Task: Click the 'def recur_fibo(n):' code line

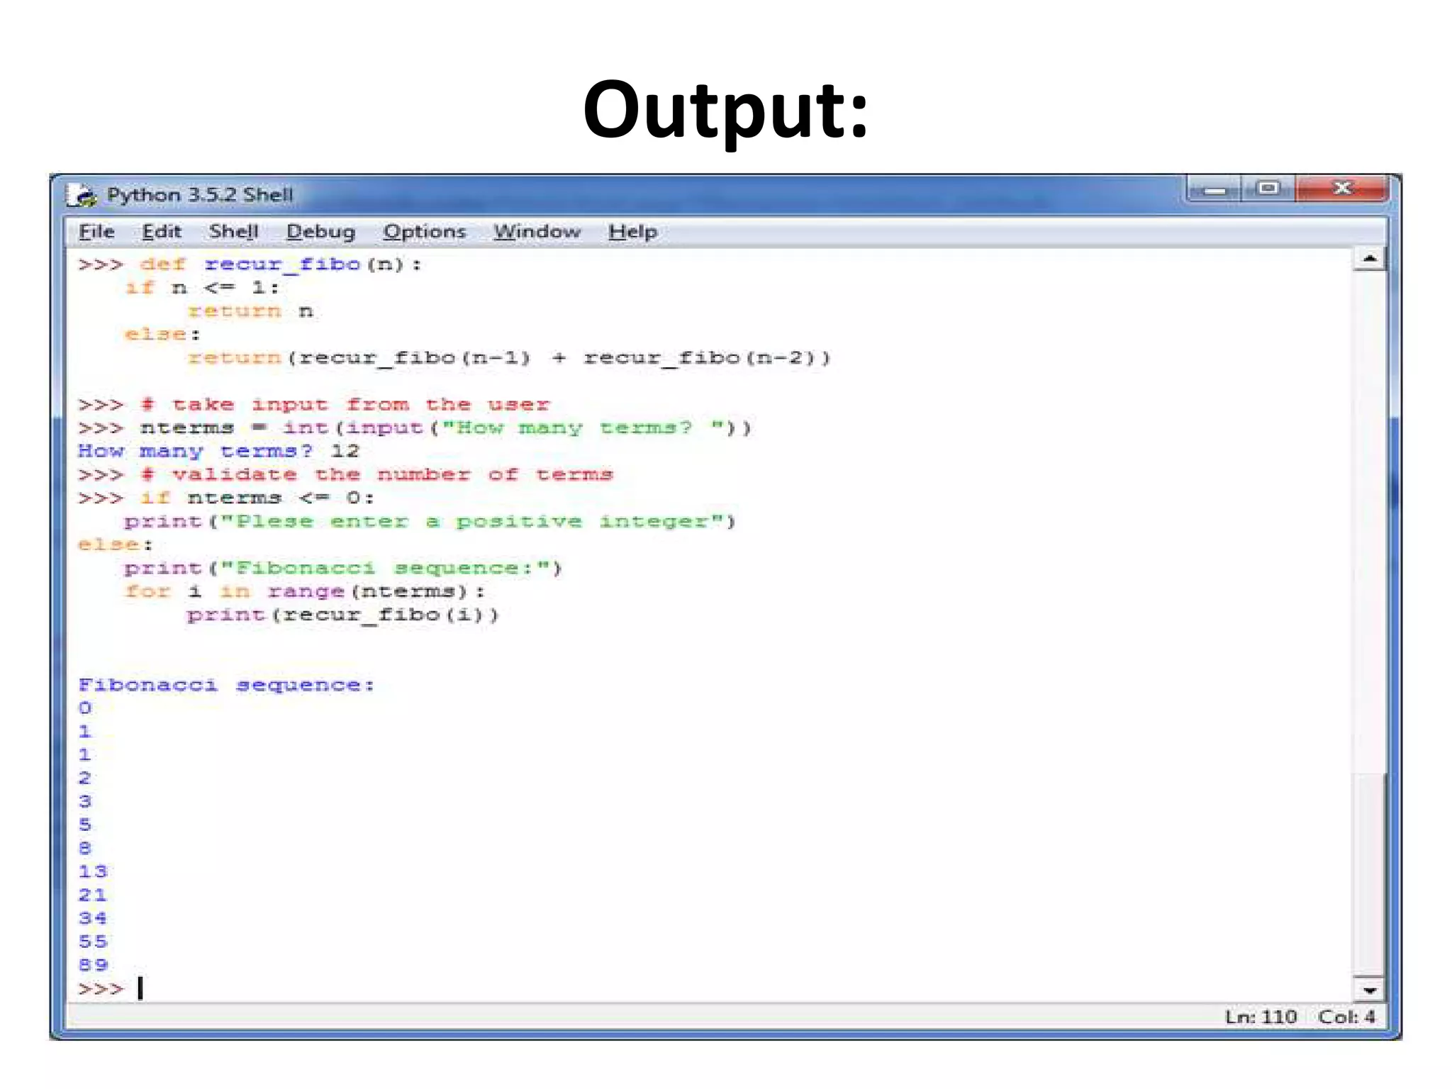Action: click(280, 264)
